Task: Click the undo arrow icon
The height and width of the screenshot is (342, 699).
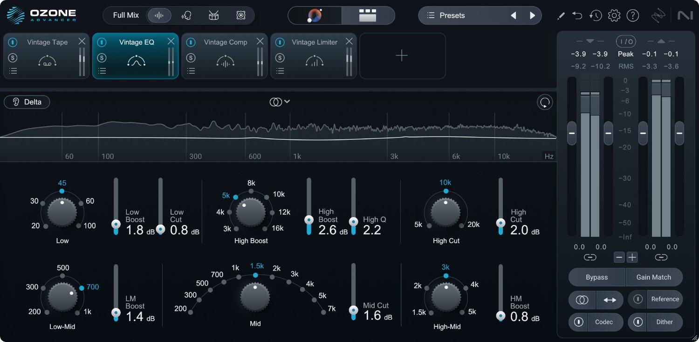Action: click(577, 15)
